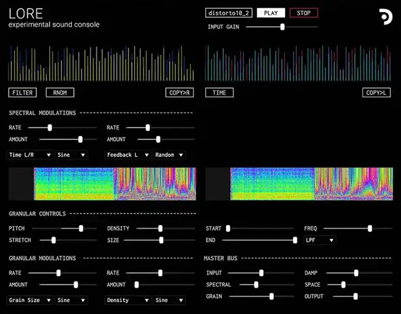Set the grain SIZE slider
The image size is (401, 314).
[x=159, y=240]
